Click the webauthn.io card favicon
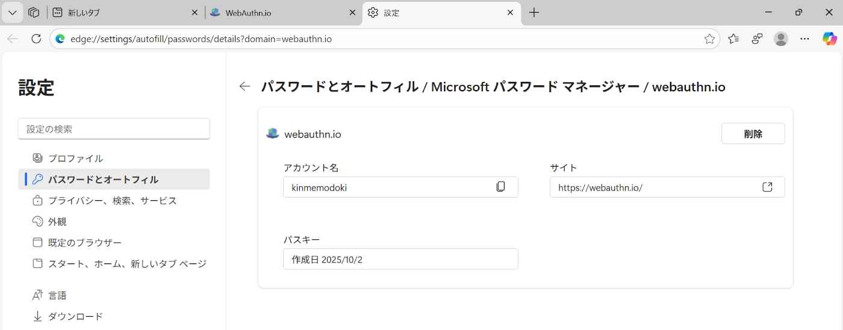This screenshot has width=843, height=330. tap(273, 133)
